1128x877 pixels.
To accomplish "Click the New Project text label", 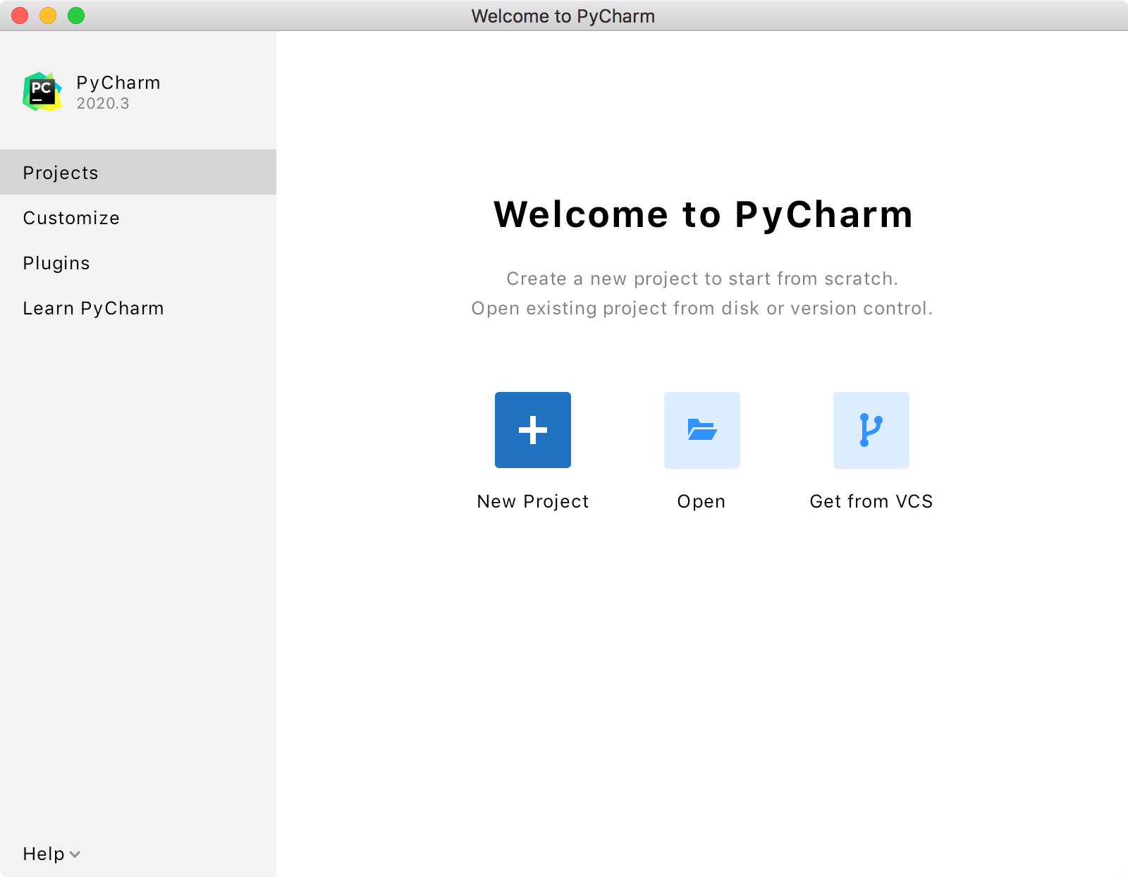I will [532, 501].
